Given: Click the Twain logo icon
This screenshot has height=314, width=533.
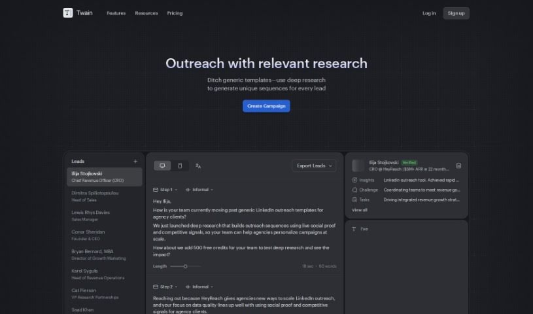Looking at the screenshot, I should click(68, 13).
